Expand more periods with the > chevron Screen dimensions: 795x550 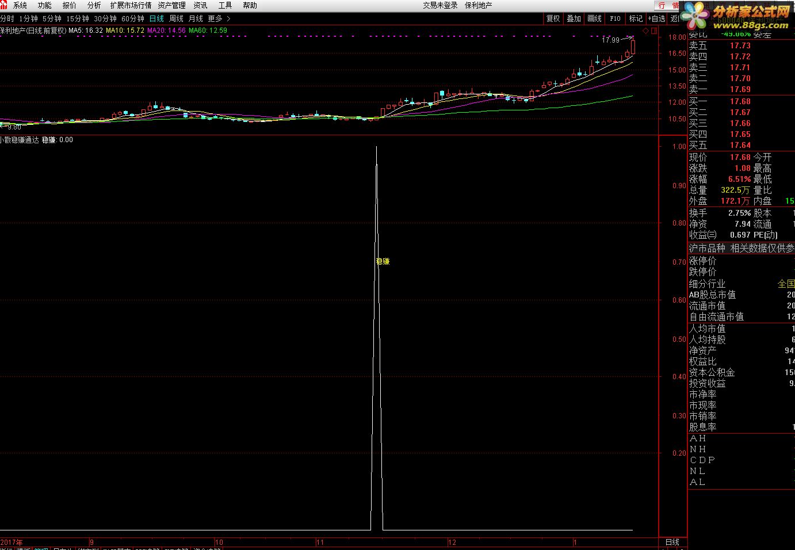click(228, 18)
